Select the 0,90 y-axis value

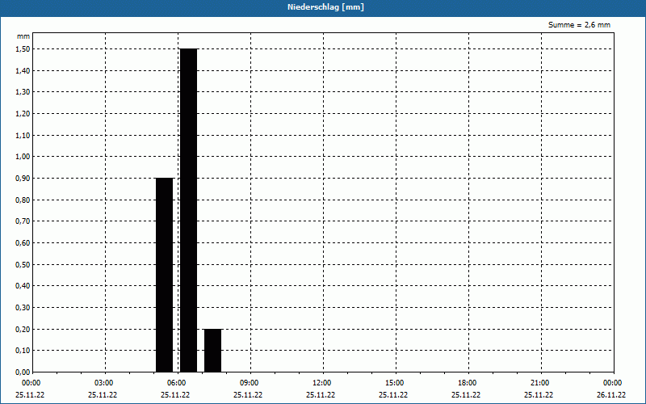[x=23, y=179]
